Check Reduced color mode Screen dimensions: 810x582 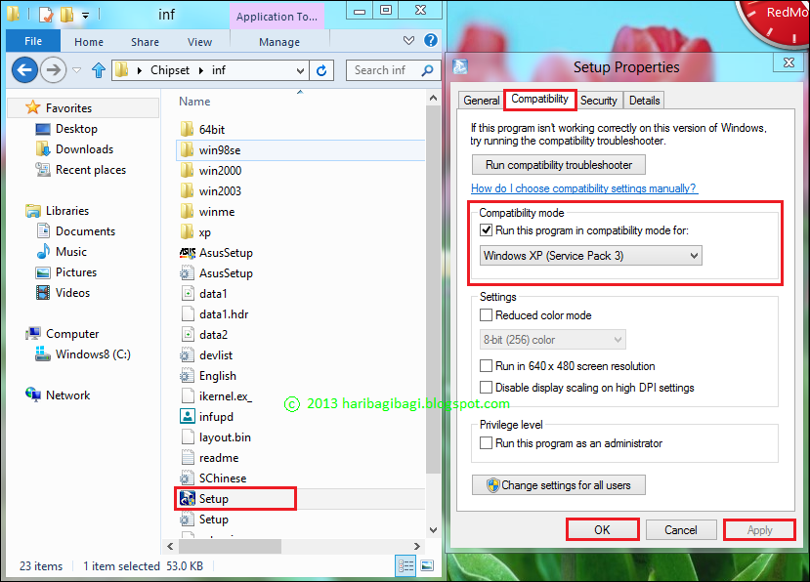pyautogui.click(x=486, y=314)
